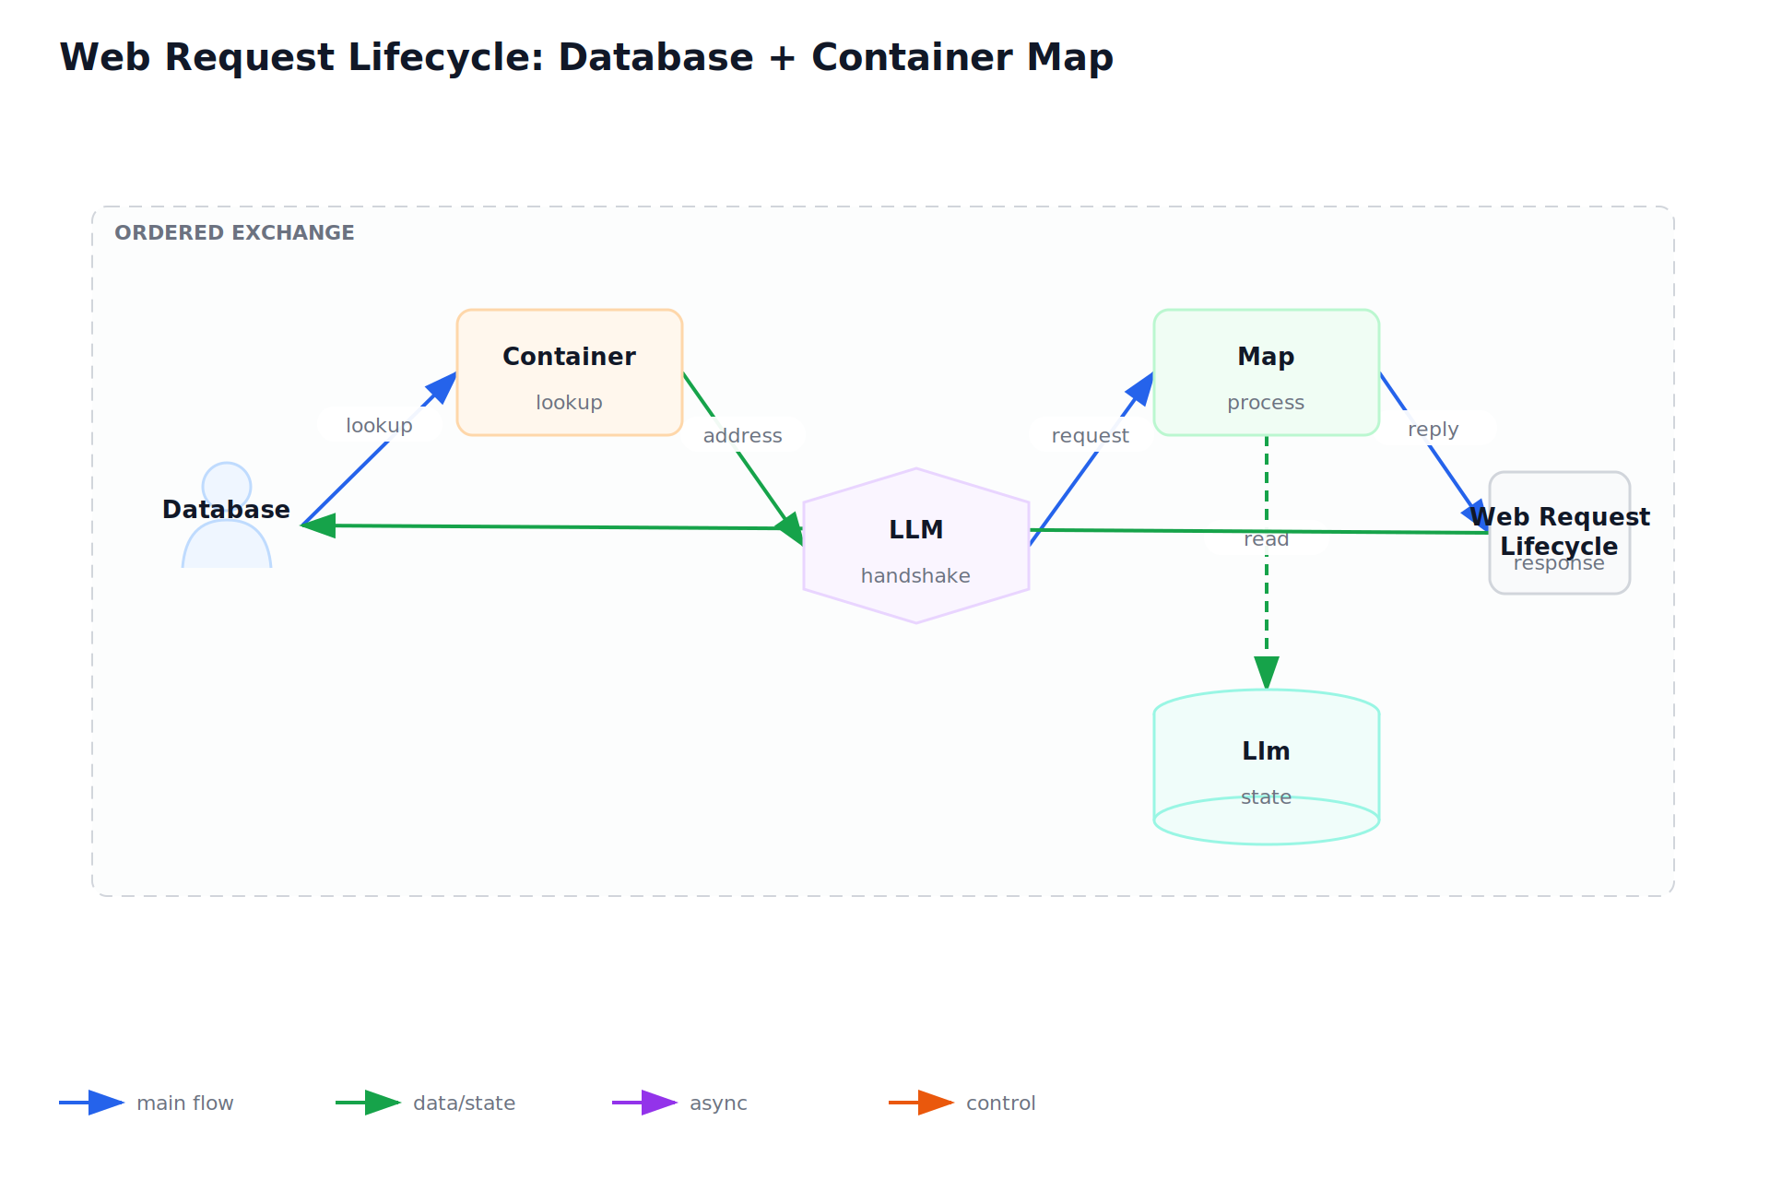The width and height of the screenshot is (1770, 1180).
Task: Click the green arrowhead entering Llm cylinder
Action: [1267, 672]
